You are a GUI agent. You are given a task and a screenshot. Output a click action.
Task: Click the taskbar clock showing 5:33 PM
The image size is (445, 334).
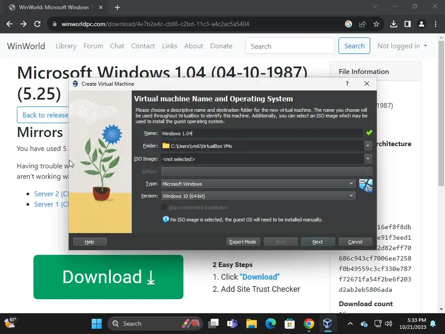413,324
